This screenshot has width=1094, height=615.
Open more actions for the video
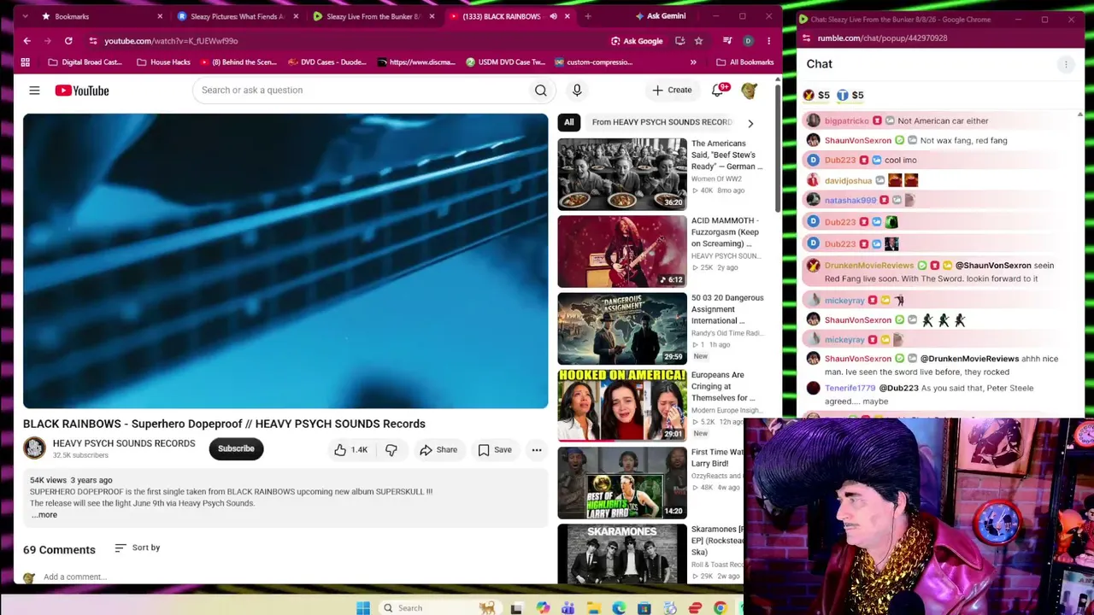point(537,449)
